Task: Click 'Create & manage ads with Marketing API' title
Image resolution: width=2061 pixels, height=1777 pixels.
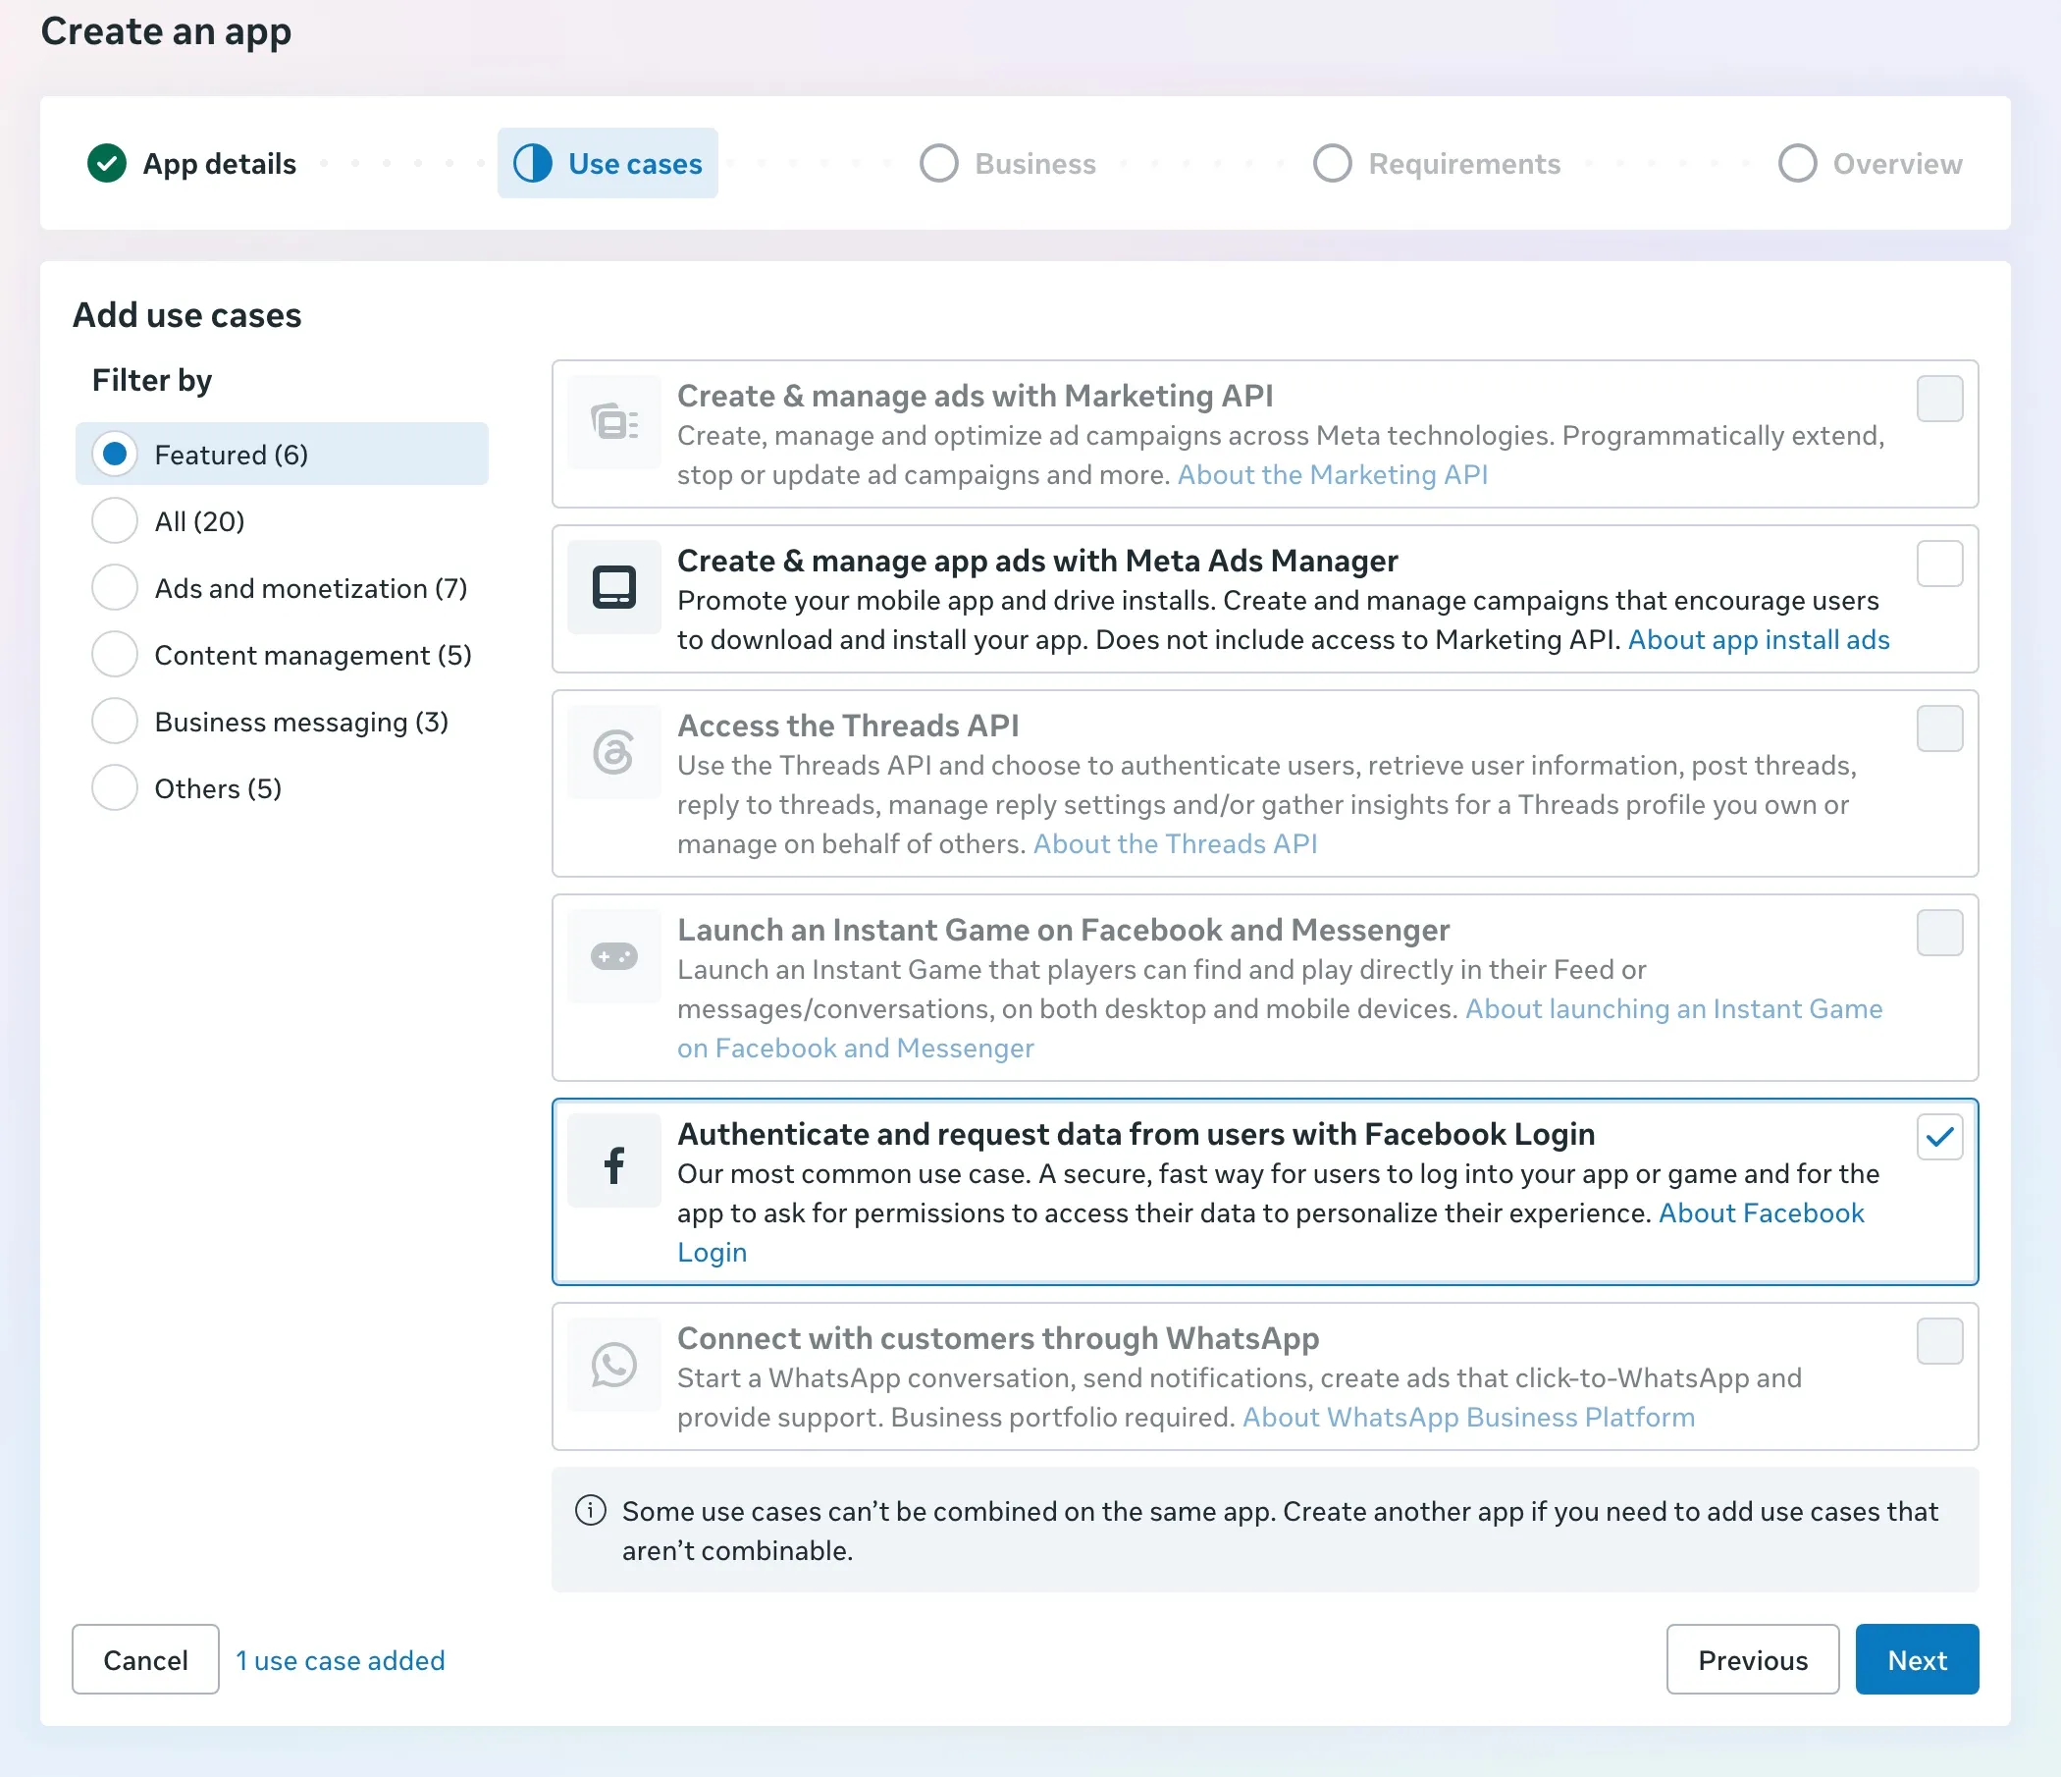Action: point(975,396)
